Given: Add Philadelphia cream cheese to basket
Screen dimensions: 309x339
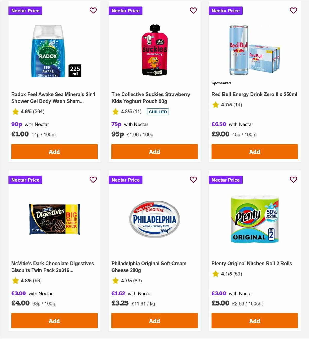Looking at the screenshot, I should [x=154, y=321].
